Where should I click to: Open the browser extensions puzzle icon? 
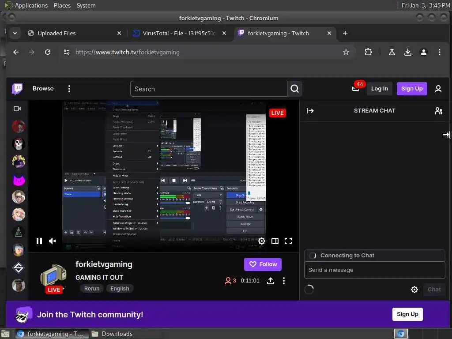tap(368, 52)
